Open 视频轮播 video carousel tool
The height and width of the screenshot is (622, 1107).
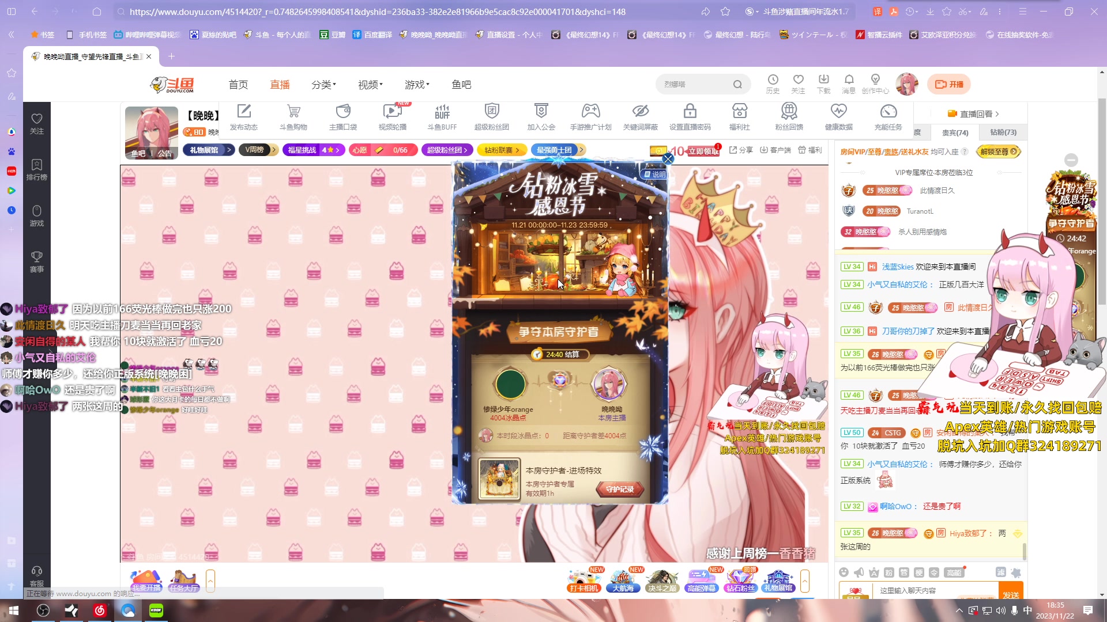click(393, 117)
